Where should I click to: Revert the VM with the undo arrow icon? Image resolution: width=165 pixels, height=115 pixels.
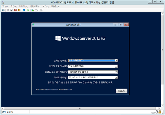[36, 10]
